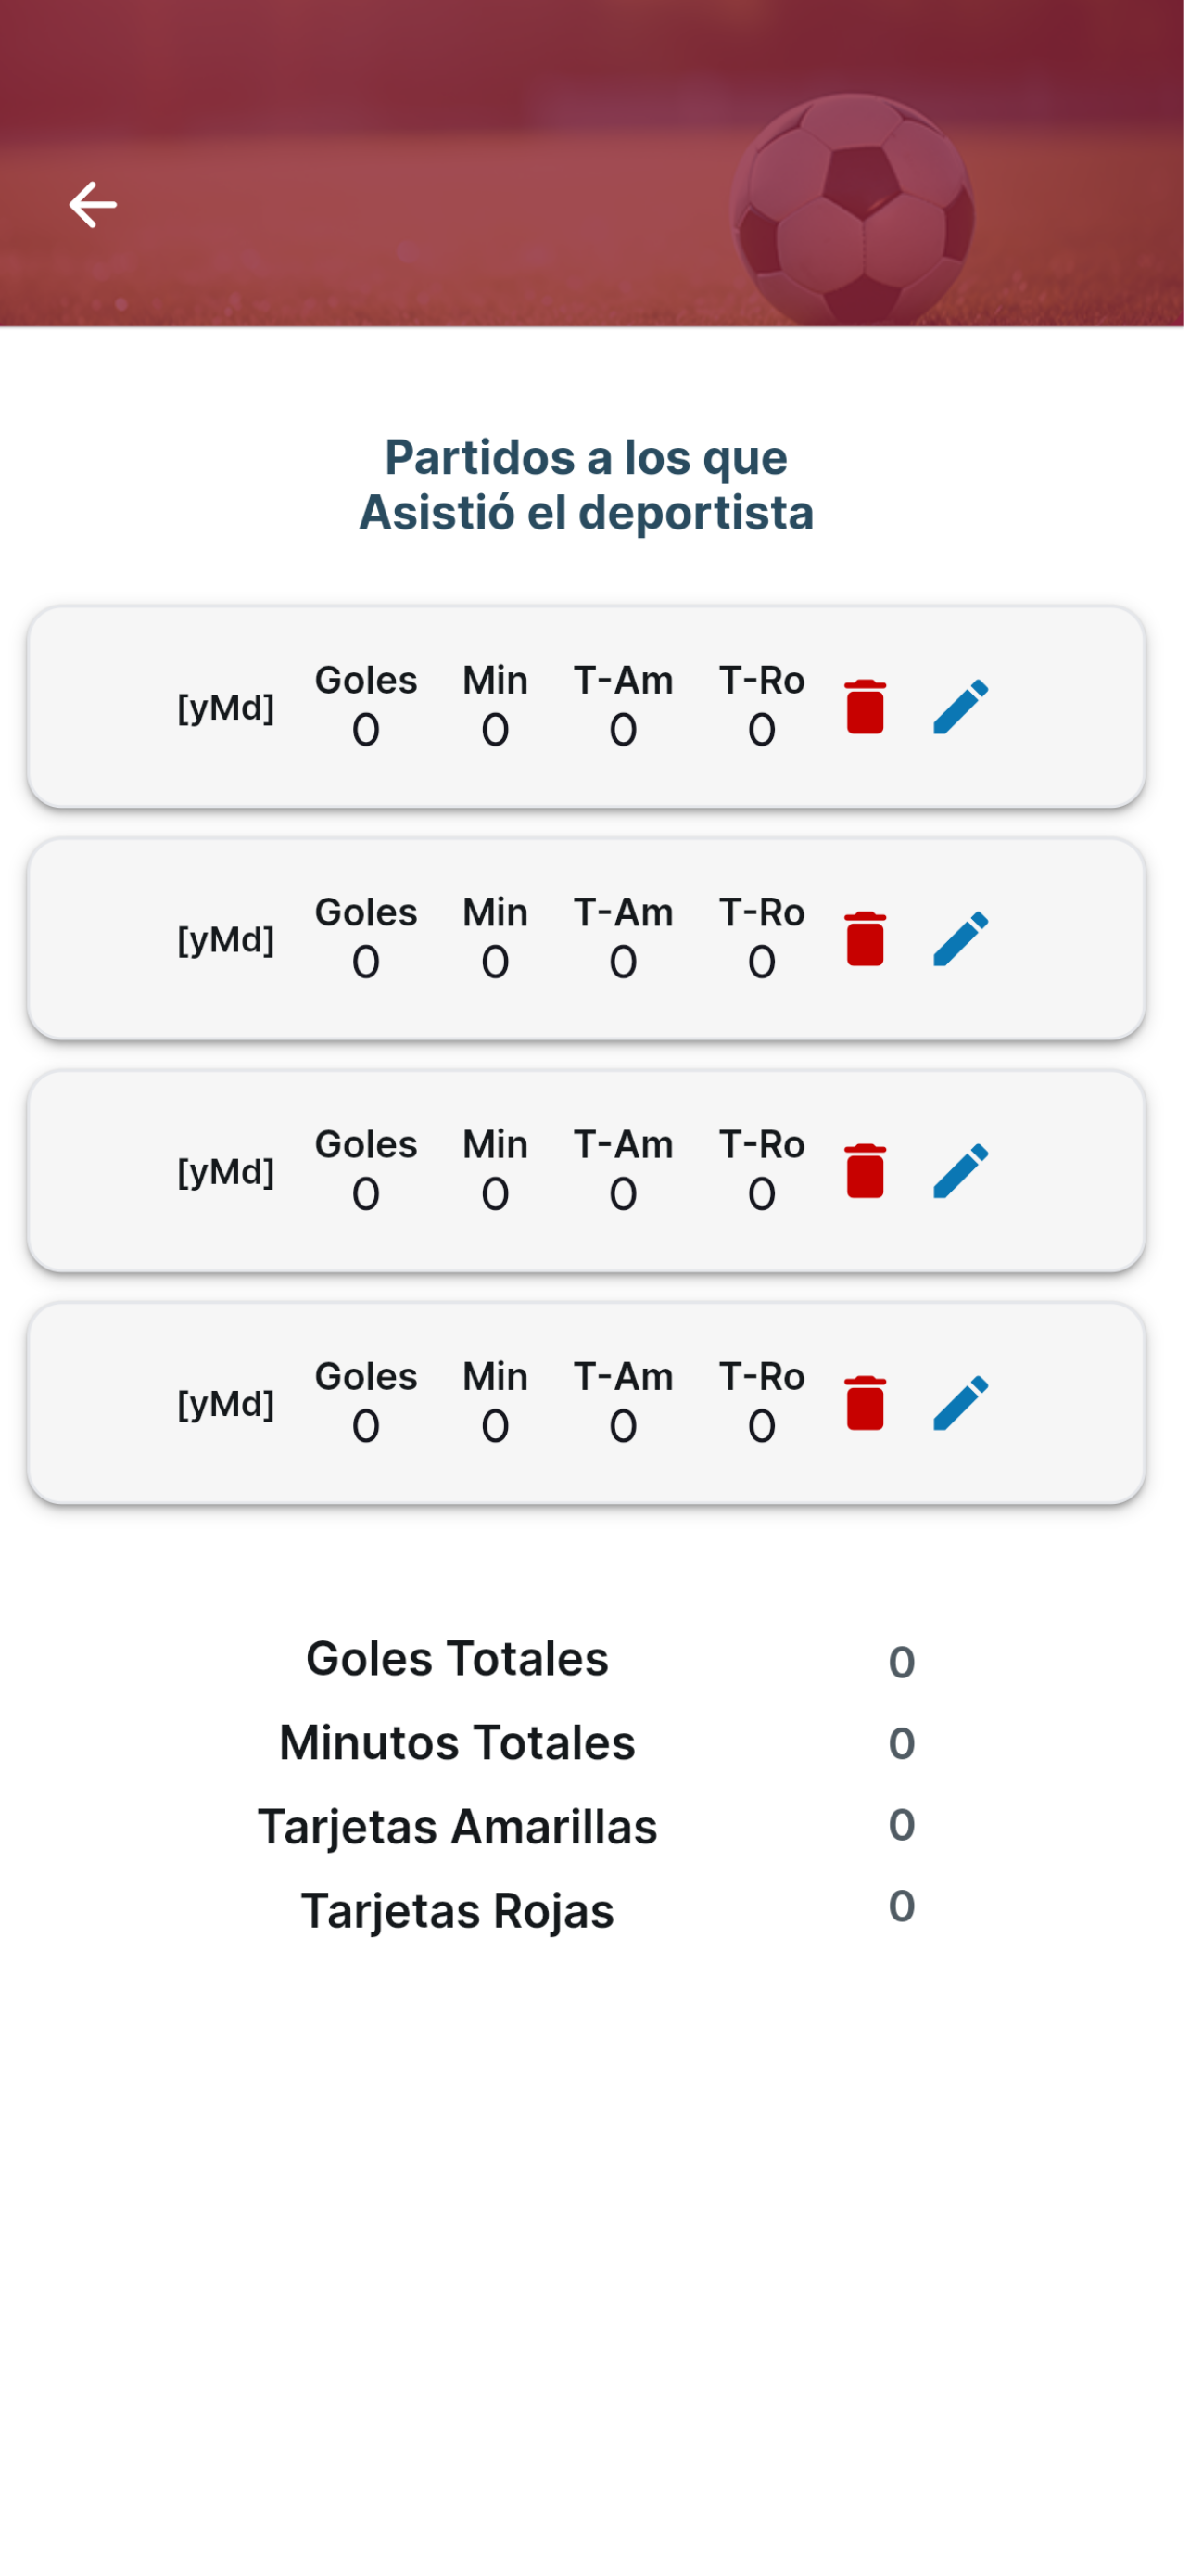
Task: Select the first match card date label
Action: point(226,708)
